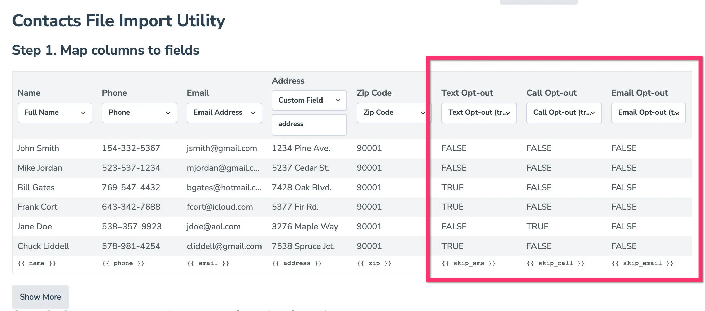Click the chevron on the Full Name selector
This screenshot has width=705, height=311.
point(84,113)
